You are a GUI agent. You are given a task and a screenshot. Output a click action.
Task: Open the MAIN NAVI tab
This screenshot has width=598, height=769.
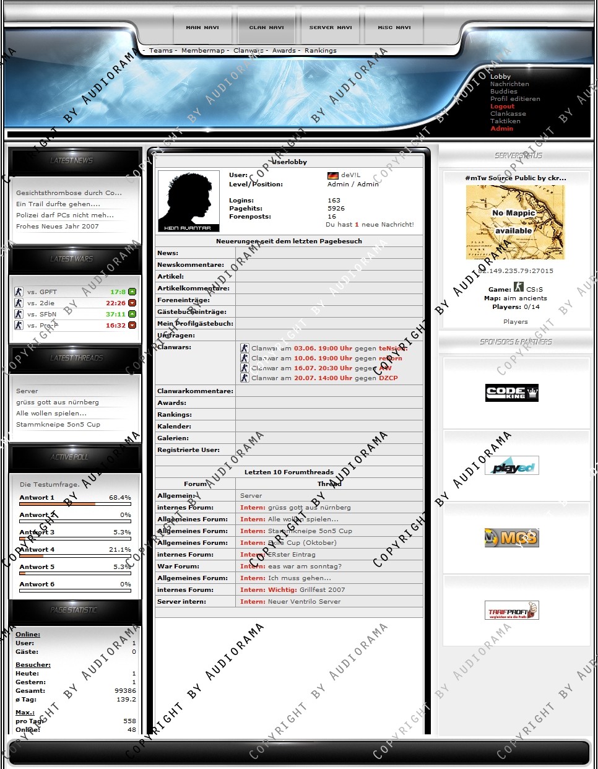(202, 27)
